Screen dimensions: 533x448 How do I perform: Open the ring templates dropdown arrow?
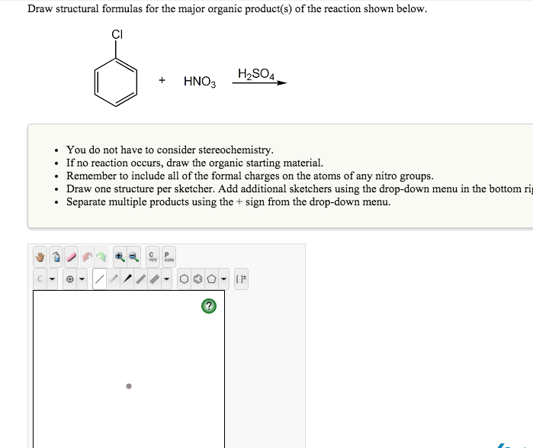pos(223,279)
